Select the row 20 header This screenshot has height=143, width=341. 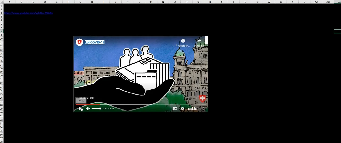click(x=1, y=76)
